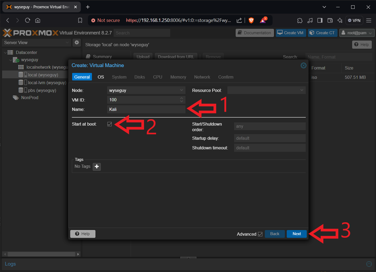Click the plus icon to add a tag
This screenshot has width=376, height=272.
coord(97,166)
